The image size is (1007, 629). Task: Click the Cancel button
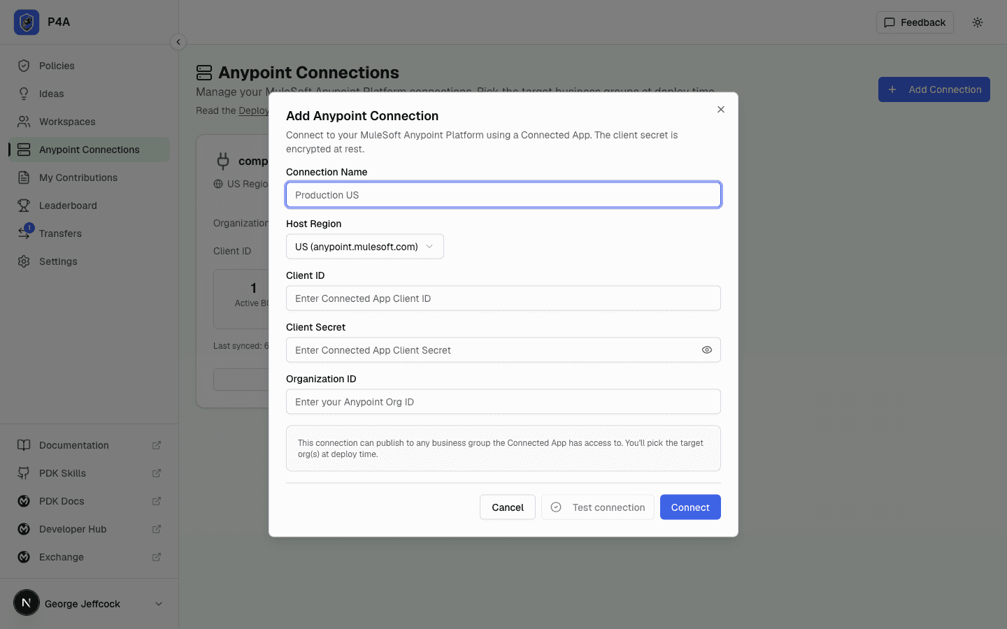point(508,507)
